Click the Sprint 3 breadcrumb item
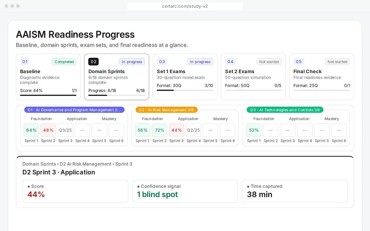This screenshot has height=231, width=370. [124, 164]
